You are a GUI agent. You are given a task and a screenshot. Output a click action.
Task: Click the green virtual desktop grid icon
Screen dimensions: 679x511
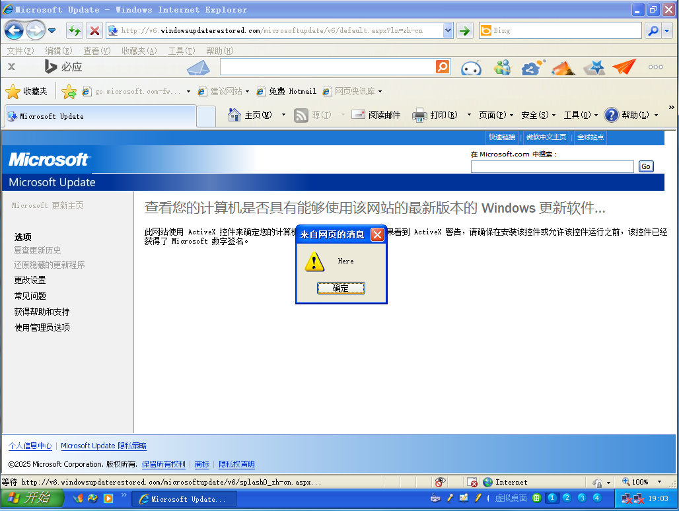point(536,498)
